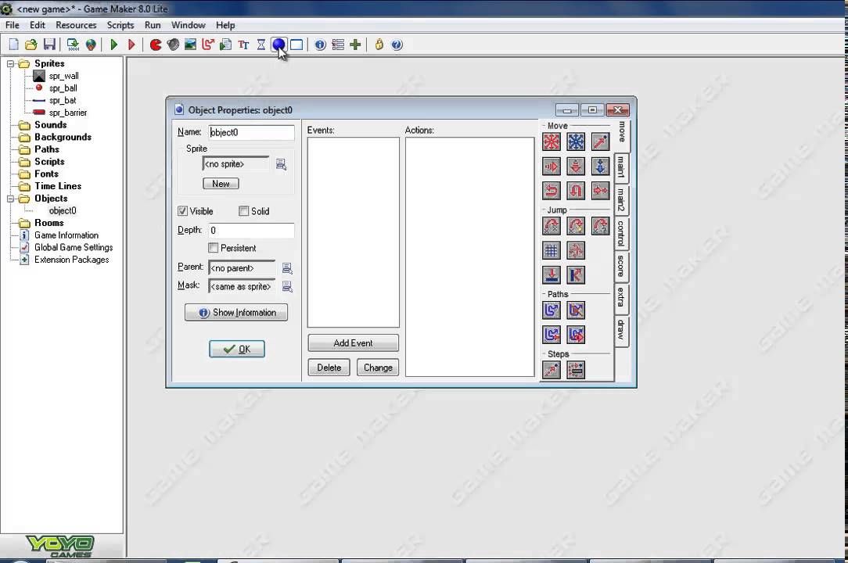The width and height of the screenshot is (848, 563).
Task: Switch to the draw actions tab
Action: point(621,330)
